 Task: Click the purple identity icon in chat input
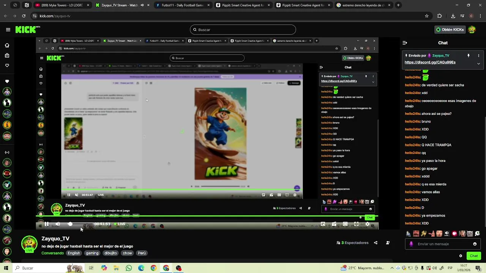pos(411,244)
